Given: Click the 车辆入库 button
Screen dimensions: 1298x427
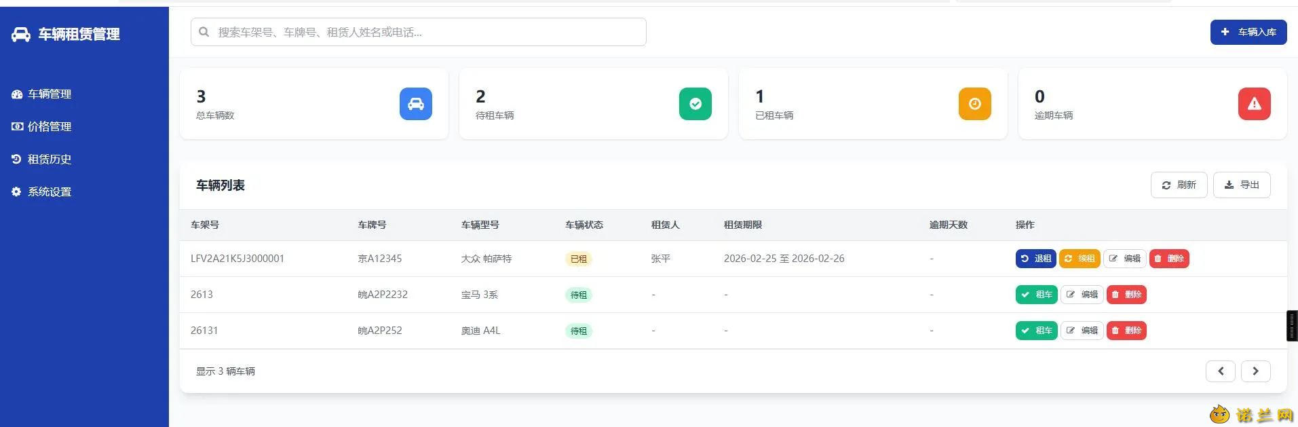Looking at the screenshot, I should coord(1248,32).
